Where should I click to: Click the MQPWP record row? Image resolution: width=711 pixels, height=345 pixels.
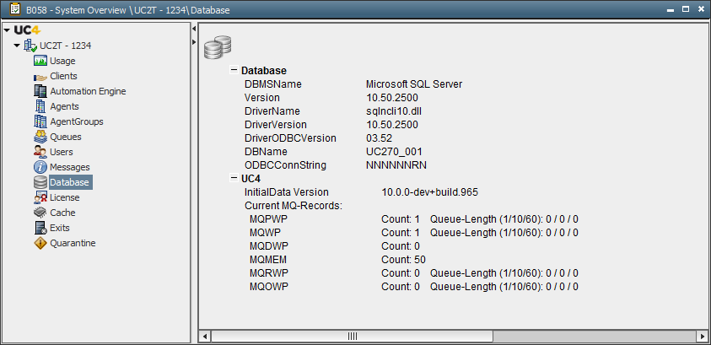tap(414, 219)
